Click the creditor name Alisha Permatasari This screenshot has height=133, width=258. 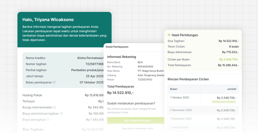(90, 58)
